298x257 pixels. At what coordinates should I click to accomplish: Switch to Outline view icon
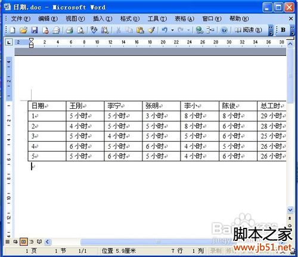coord(32,242)
